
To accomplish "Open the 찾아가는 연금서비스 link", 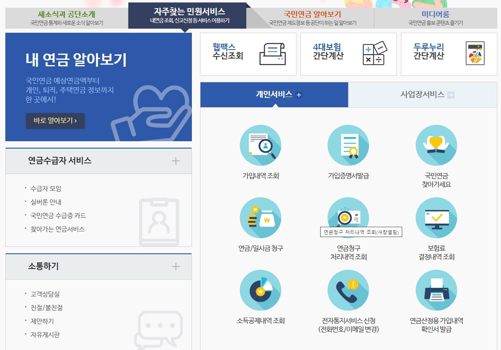I will coord(57,229).
